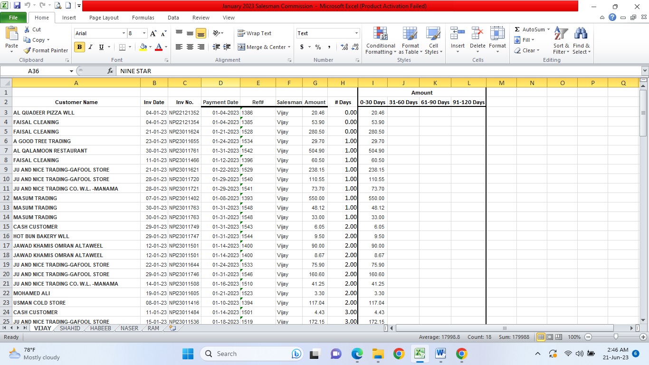Open the Formulas ribbon tab
Viewport: 649px width, 365px height.
tap(143, 18)
